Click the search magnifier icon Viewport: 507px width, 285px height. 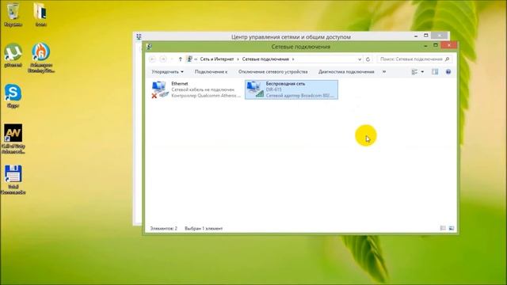pyautogui.click(x=447, y=59)
